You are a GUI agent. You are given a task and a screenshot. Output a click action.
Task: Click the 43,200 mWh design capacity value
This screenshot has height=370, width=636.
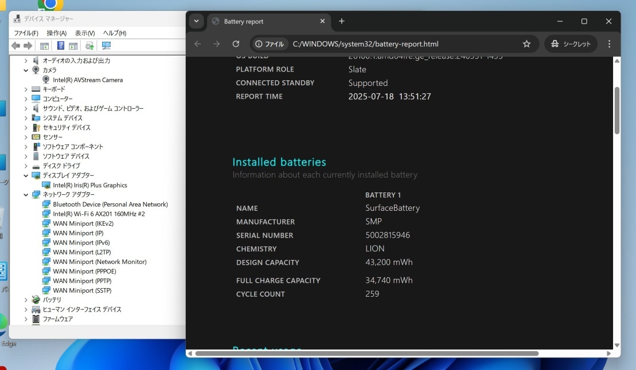click(389, 262)
